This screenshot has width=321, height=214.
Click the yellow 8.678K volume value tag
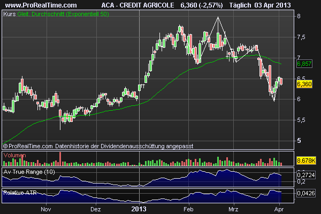coord(306,160)
